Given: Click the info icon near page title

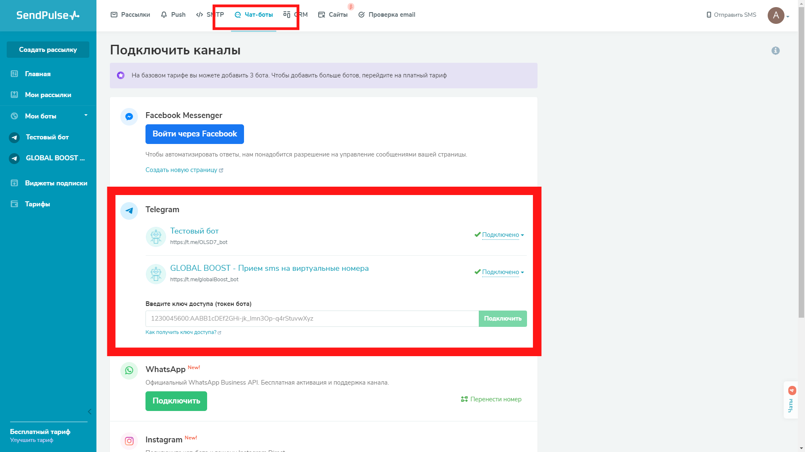Looking at the screenshot, I should pos(776,51).
